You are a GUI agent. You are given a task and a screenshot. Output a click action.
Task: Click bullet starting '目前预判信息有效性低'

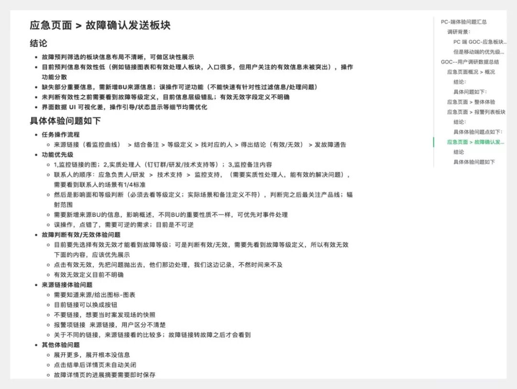(x=197, y=72)
